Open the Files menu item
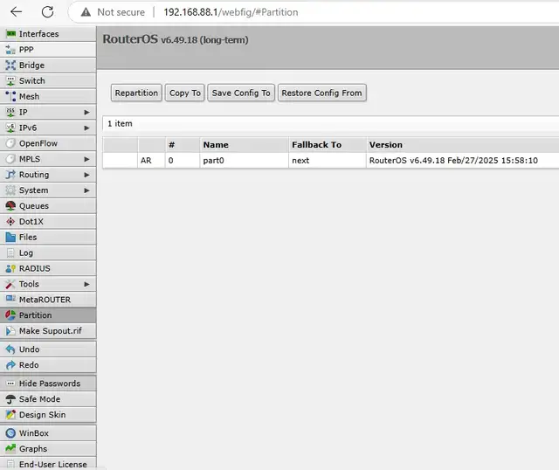This screenshot has width=559, height=470. 48,237
